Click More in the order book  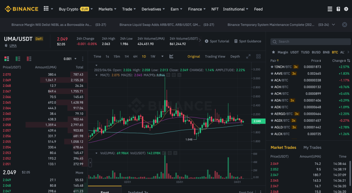(x=79, y=173)
